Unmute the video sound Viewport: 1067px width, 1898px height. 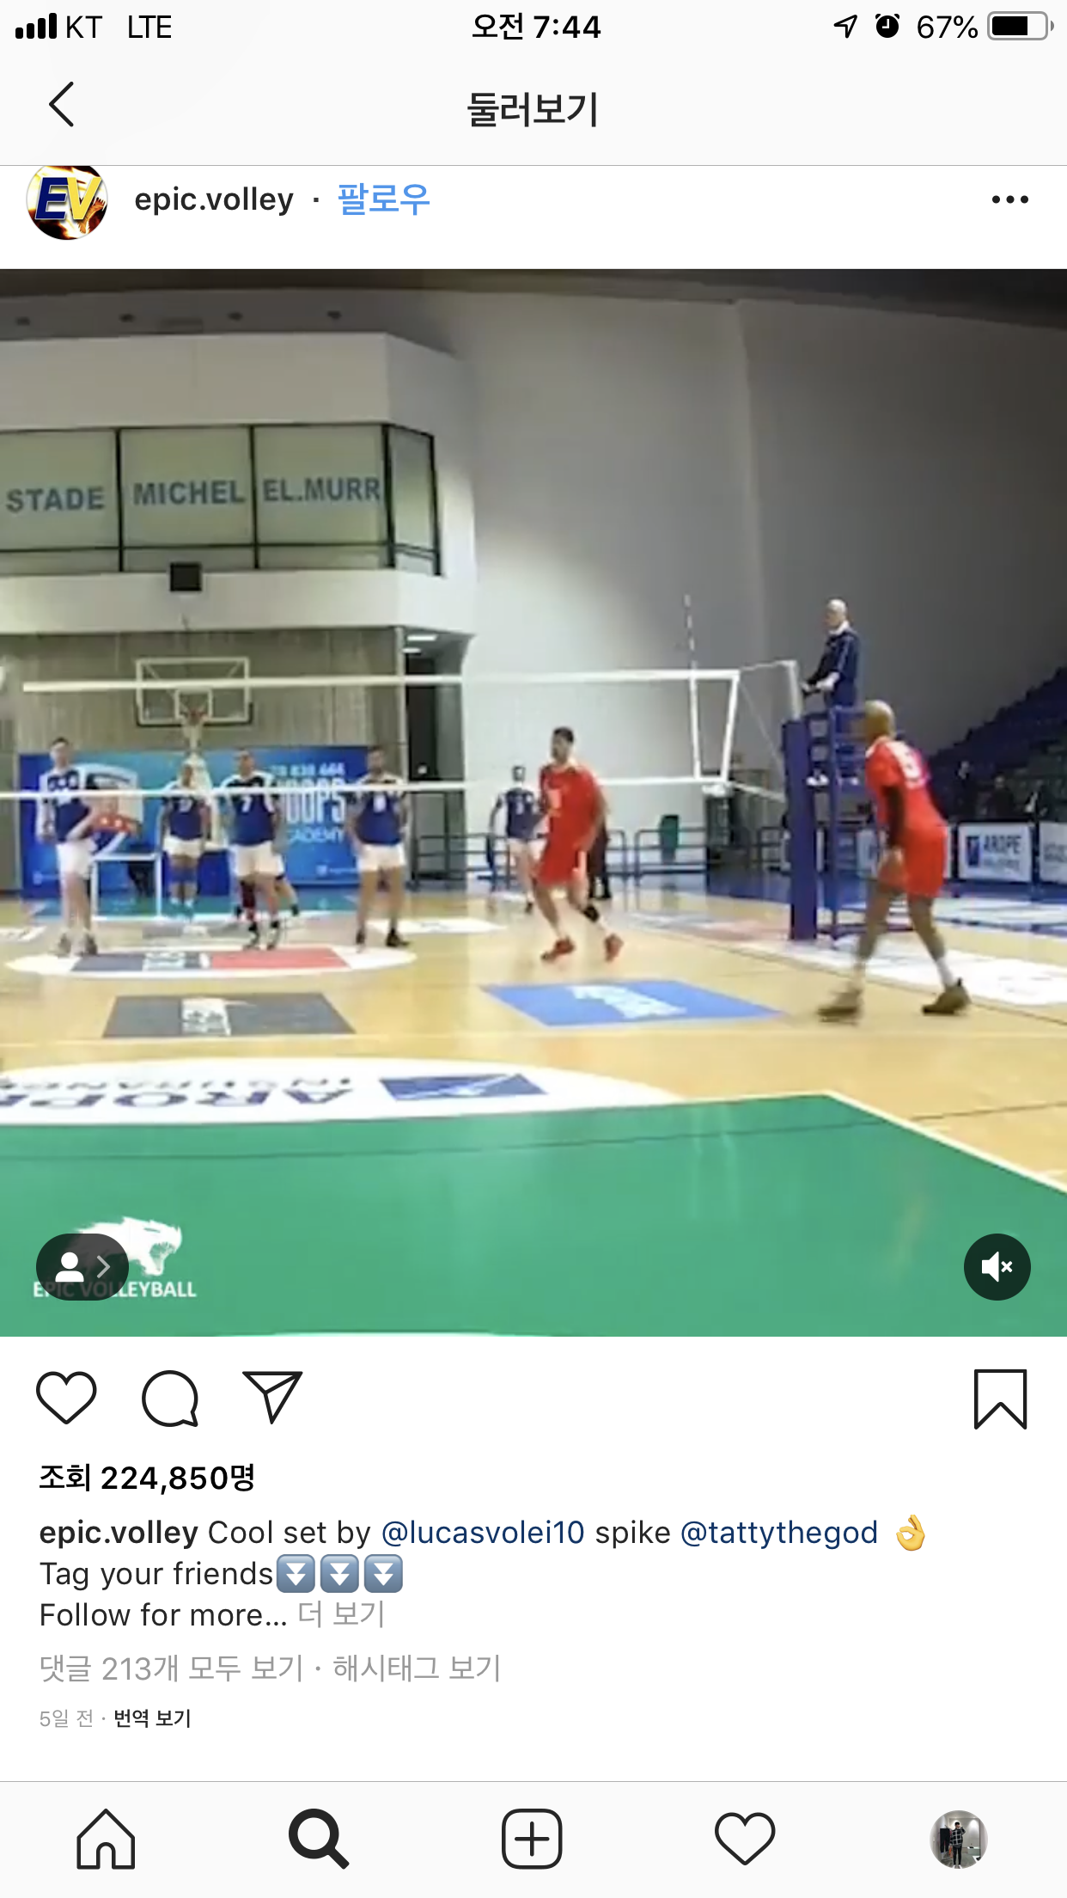pyautogui.click(x=997, y=1267)
